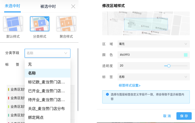
Task: Select the 默认样式 style thumbnail
Action: (x=13, y=24)
